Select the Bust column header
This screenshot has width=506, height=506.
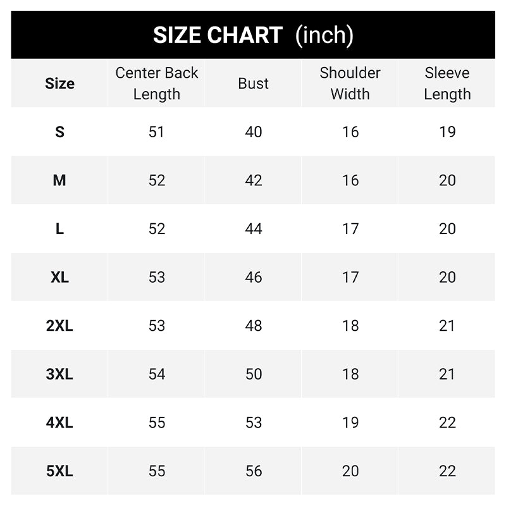click(254, 83)
